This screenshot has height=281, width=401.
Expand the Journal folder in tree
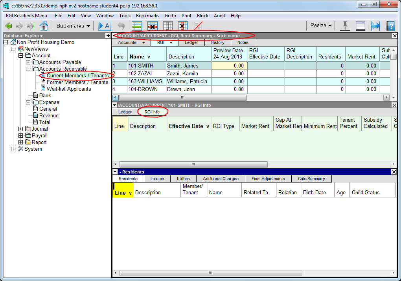[x=21, y=129]
